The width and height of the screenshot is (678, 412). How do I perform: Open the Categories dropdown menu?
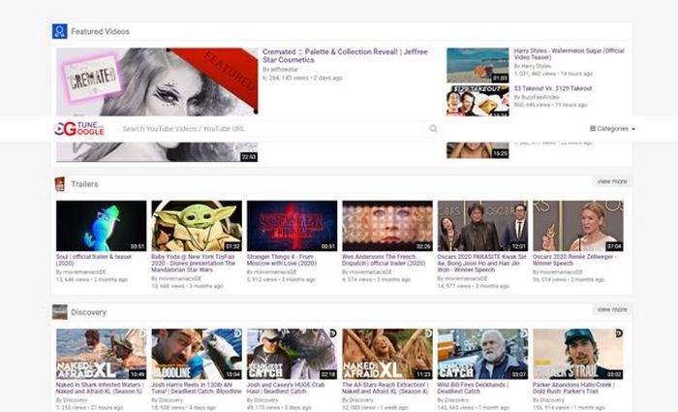[x=612, y=129]
